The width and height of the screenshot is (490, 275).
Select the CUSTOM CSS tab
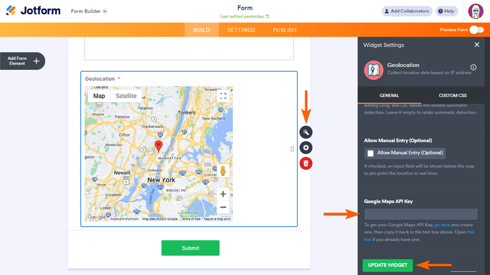452,95
